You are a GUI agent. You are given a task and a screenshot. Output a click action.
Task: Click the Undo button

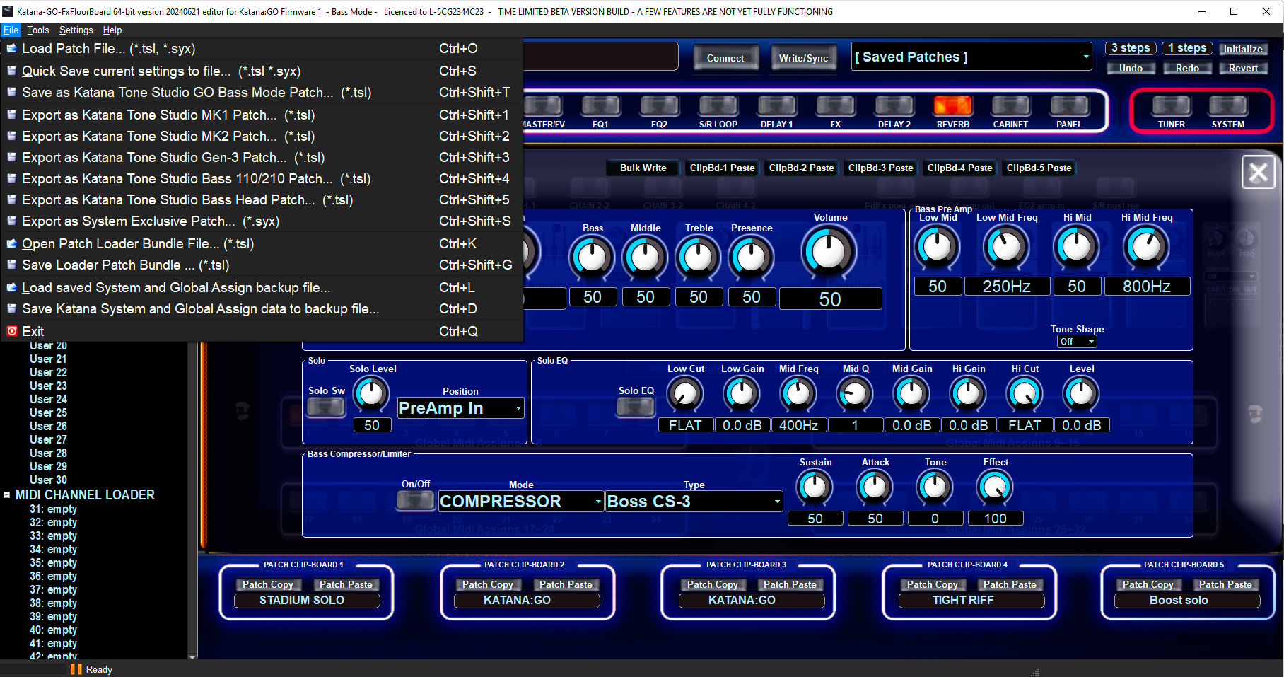click(1131, 68)
